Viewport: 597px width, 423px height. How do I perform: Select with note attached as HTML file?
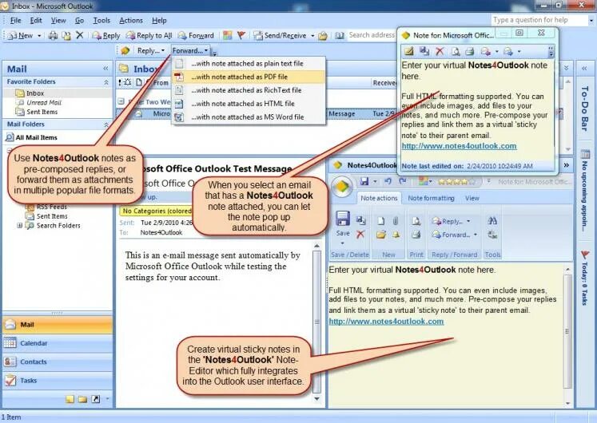coord(249,104)
